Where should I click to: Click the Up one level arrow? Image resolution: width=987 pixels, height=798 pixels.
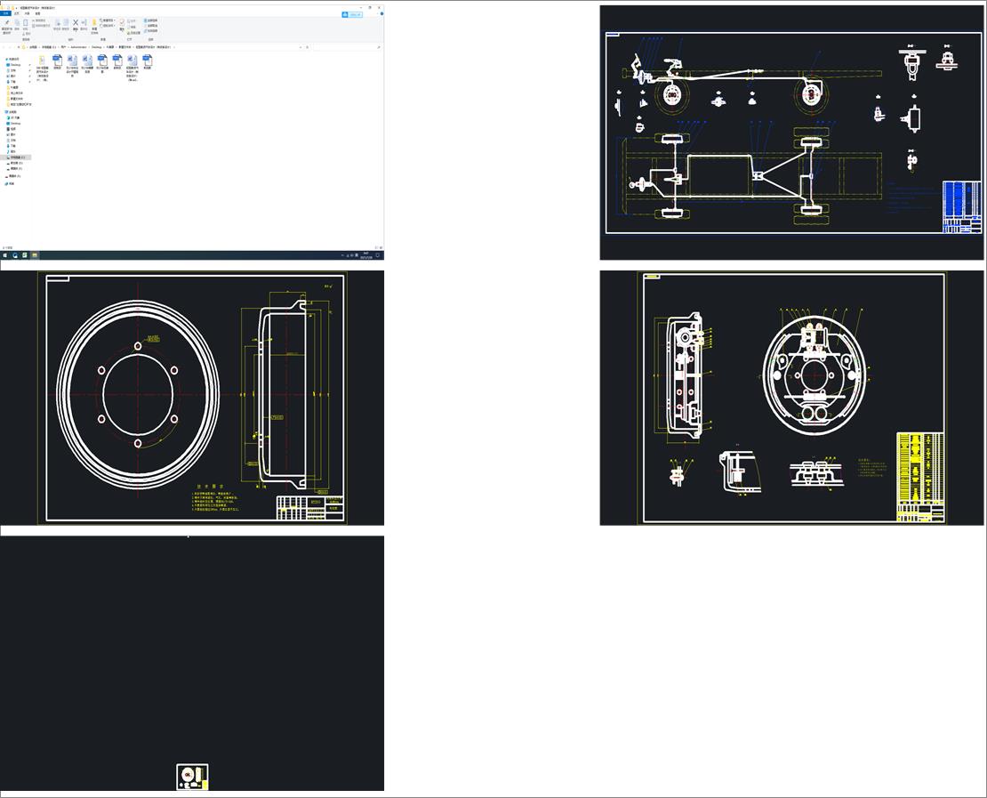[19, 47]
